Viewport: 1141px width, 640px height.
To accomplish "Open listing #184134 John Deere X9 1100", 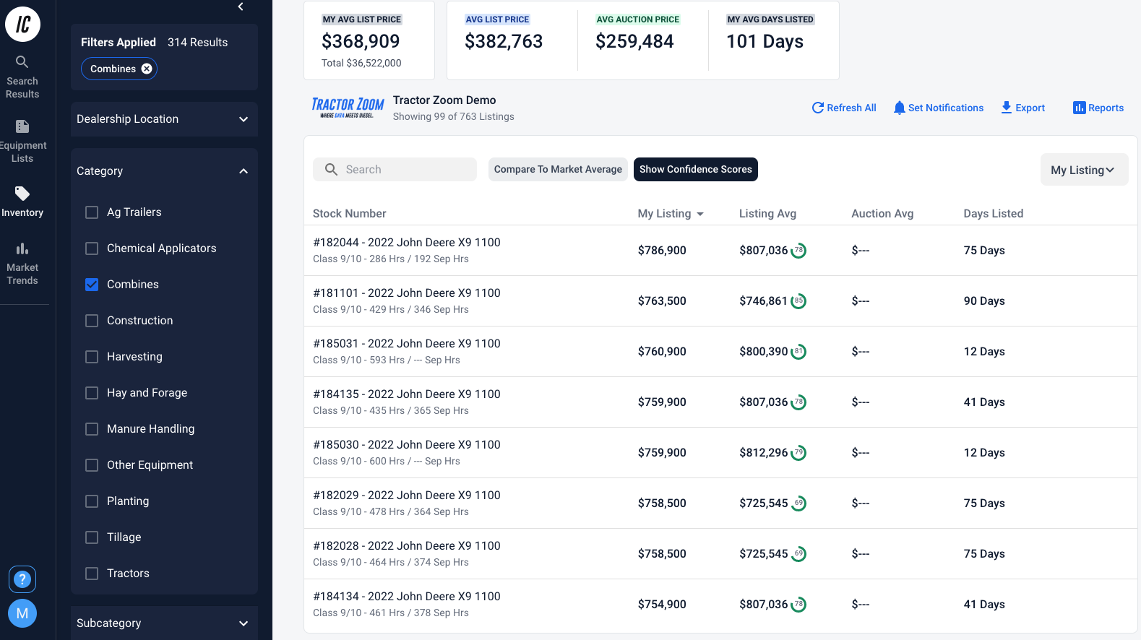I will pyautogui.click(x=407, y=597).
